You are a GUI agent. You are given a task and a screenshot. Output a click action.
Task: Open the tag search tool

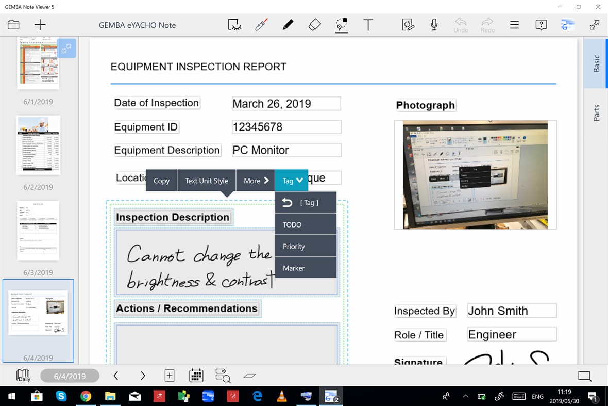[x=223, y=376]
